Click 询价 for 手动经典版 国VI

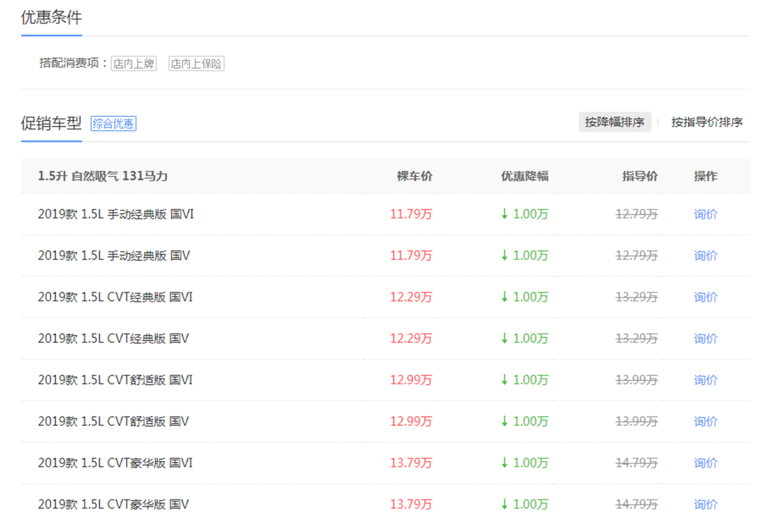[x=705, y=214]
